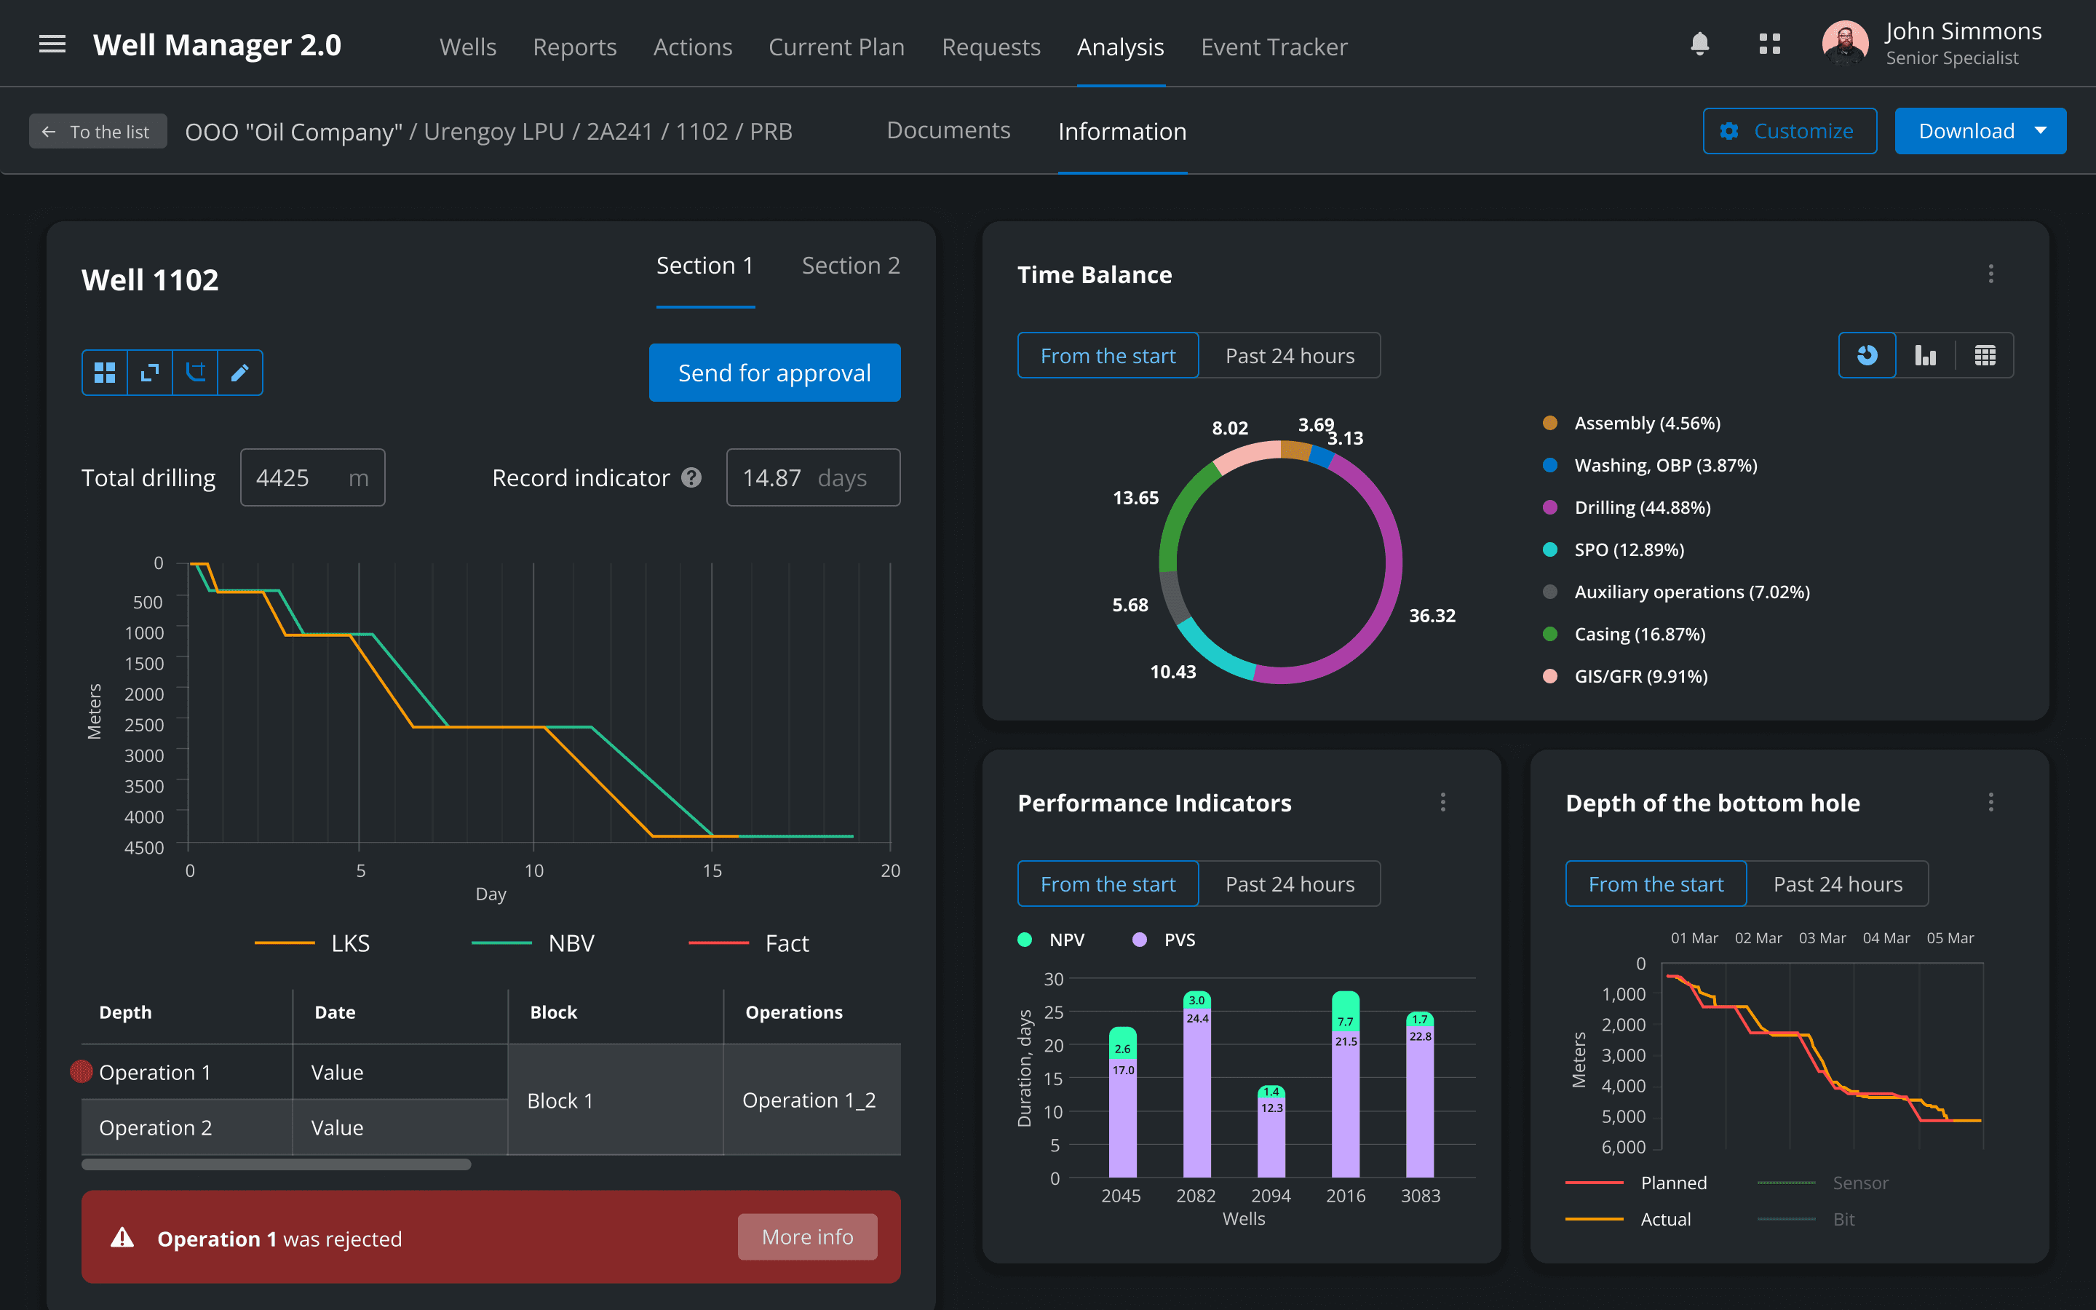Toggle Time Balance to Past 24 hours
The width and height of the screenshot is (2096, 1310).
tap(1289, 355)
